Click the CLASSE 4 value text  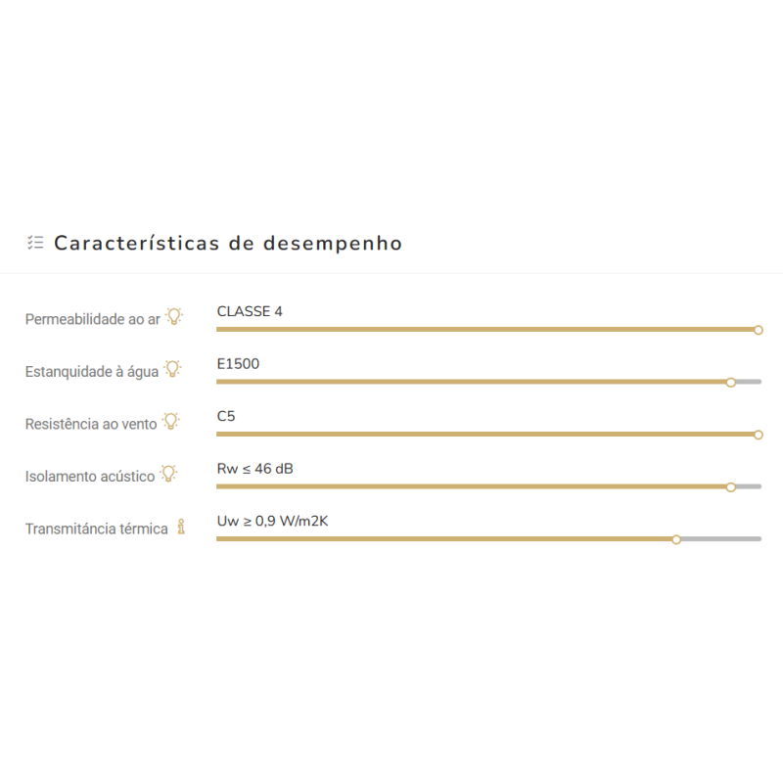click(250, 311)
